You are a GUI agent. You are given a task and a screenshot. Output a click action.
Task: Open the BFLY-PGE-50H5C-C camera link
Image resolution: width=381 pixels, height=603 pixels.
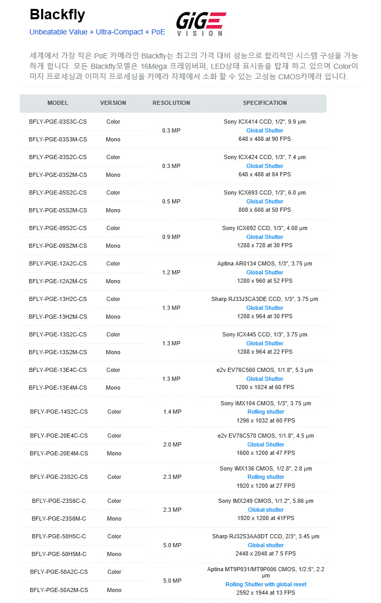(59, 536)
